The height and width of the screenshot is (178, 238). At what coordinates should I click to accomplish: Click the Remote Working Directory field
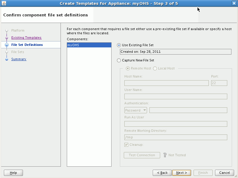[x=176, y=137]
